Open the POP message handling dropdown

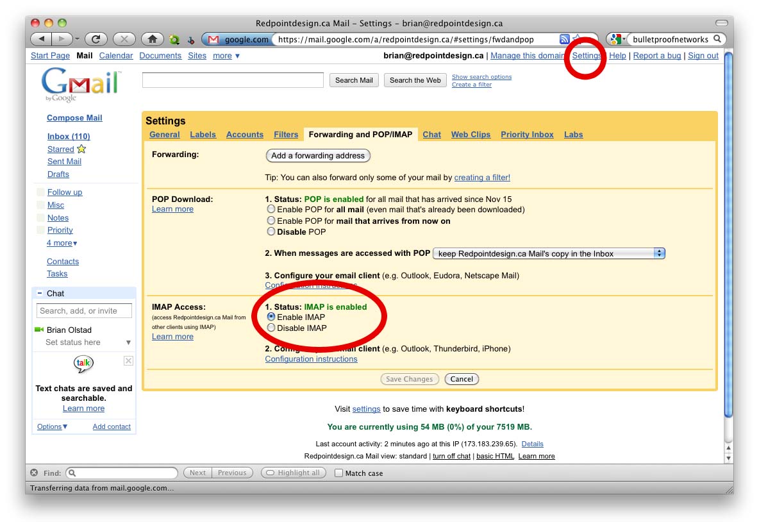point(549,253)
